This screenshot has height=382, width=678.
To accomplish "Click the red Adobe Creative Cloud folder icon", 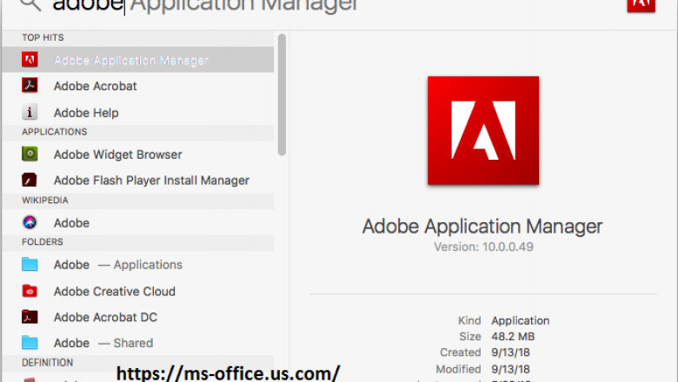I will [x=30, y=291].
